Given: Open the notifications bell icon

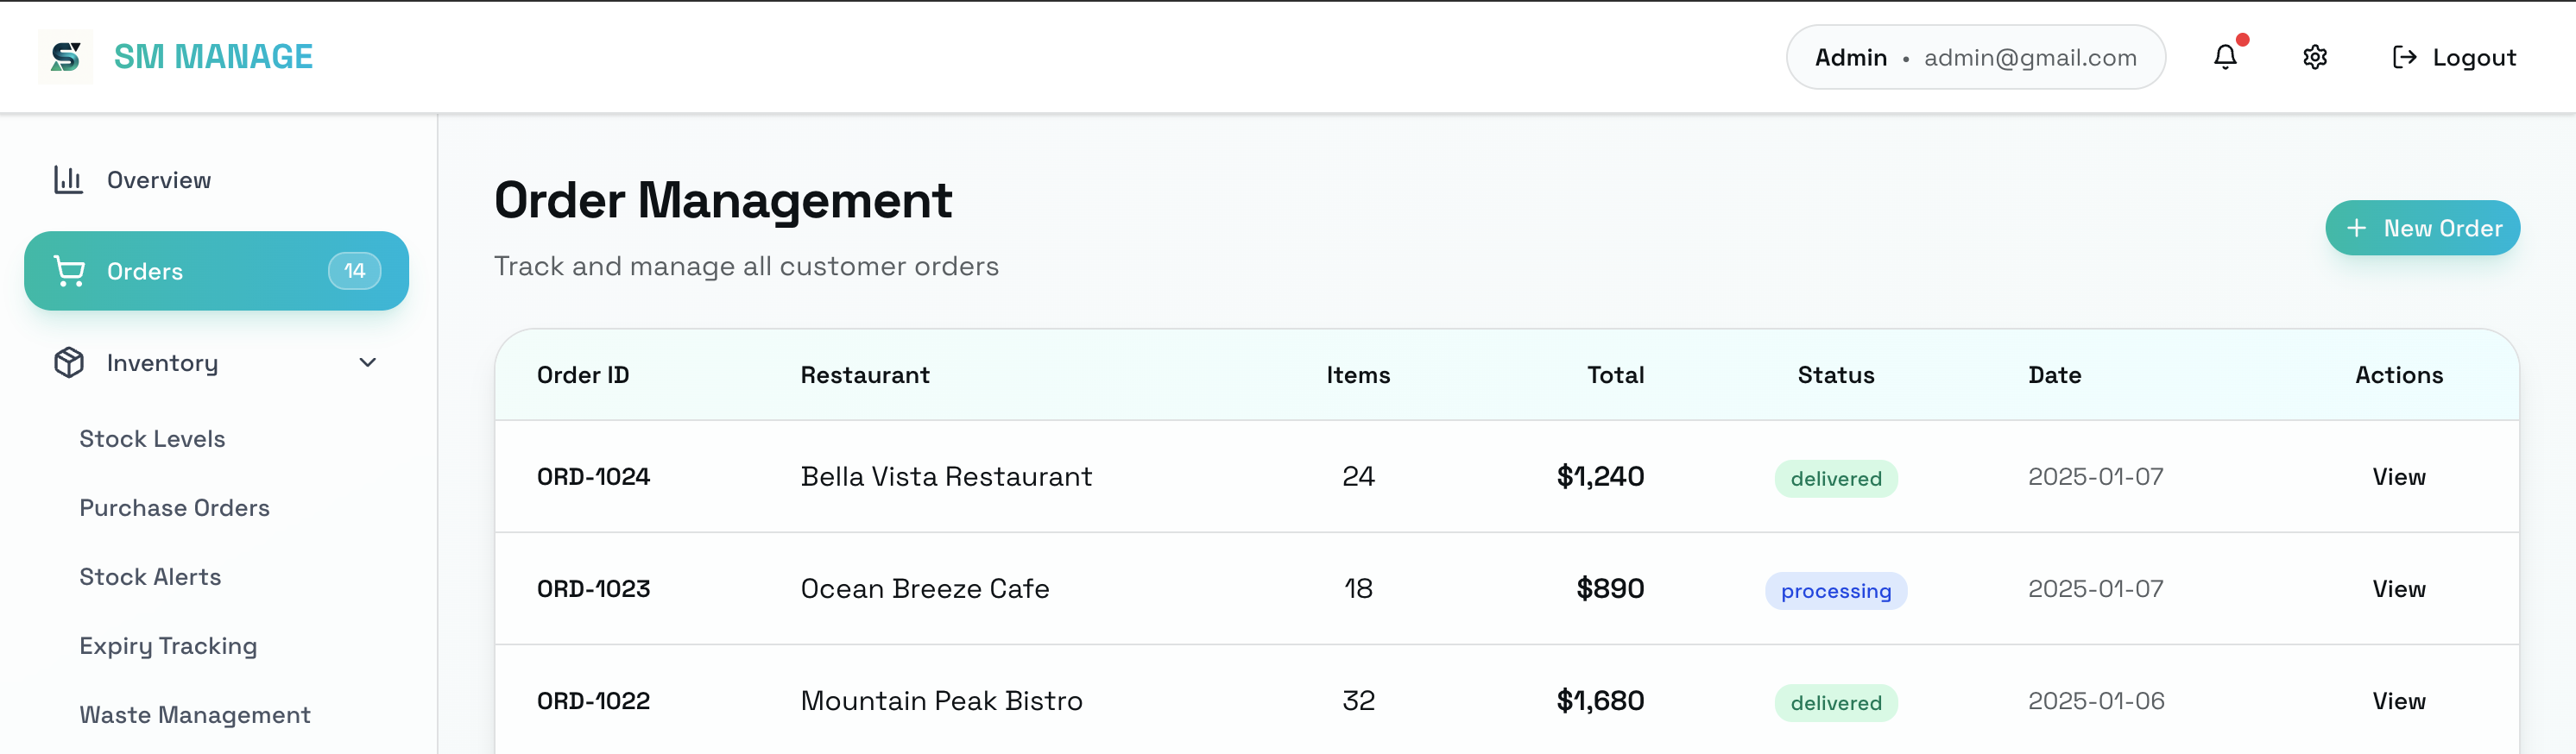Looking at the screenshot, I should (x=2224, y=57).
